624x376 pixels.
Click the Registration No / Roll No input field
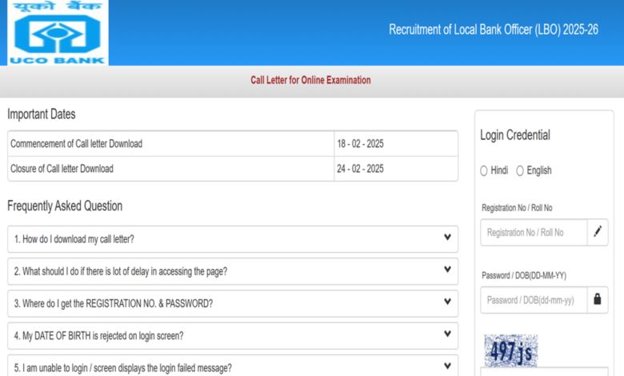tap(534, 232)
